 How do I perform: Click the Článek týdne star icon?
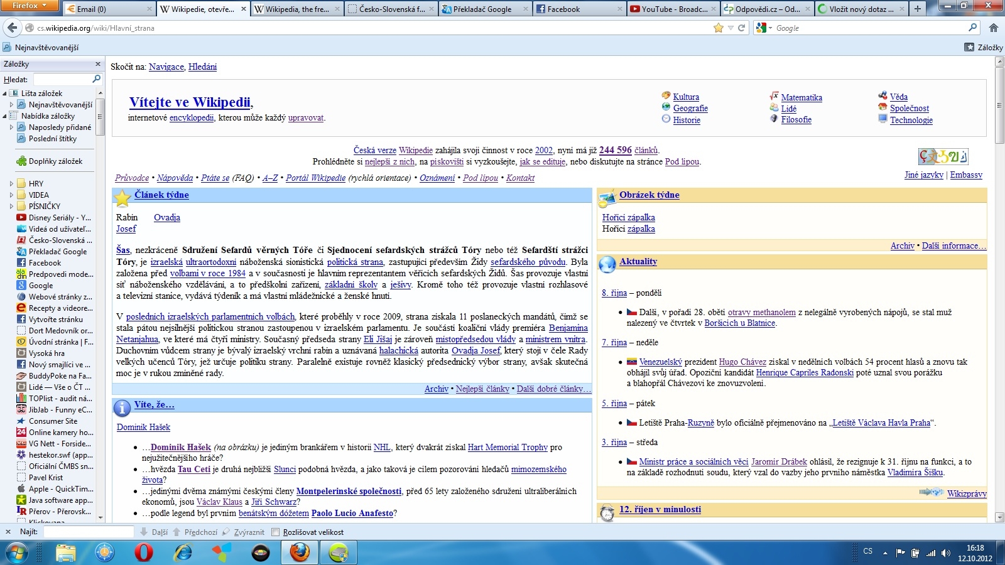point(122,198)
